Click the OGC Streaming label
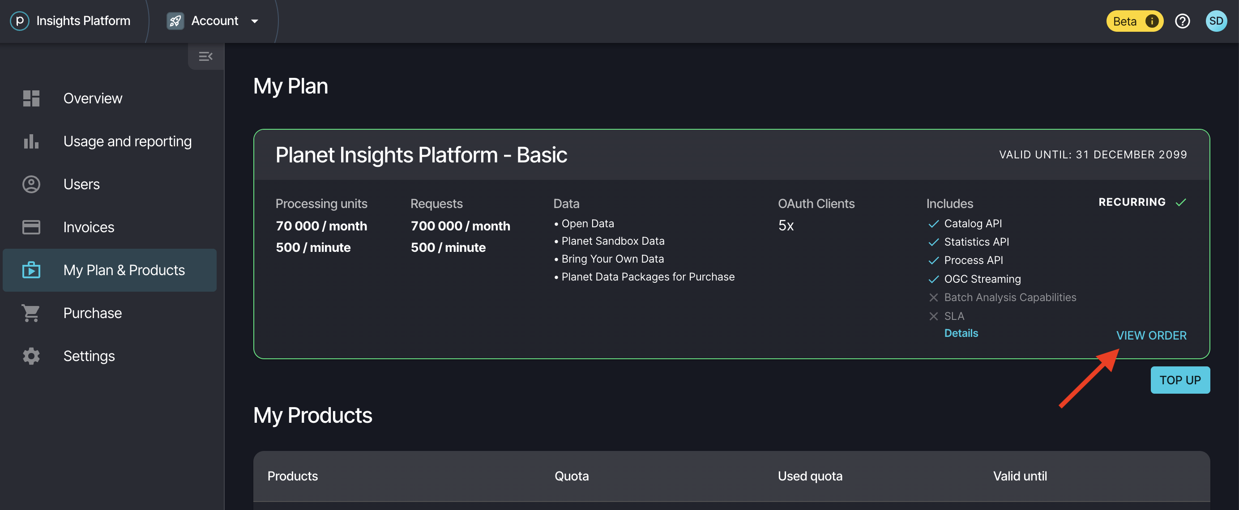The height and width of the screenshot is (510, 1239). pos(982,279)
